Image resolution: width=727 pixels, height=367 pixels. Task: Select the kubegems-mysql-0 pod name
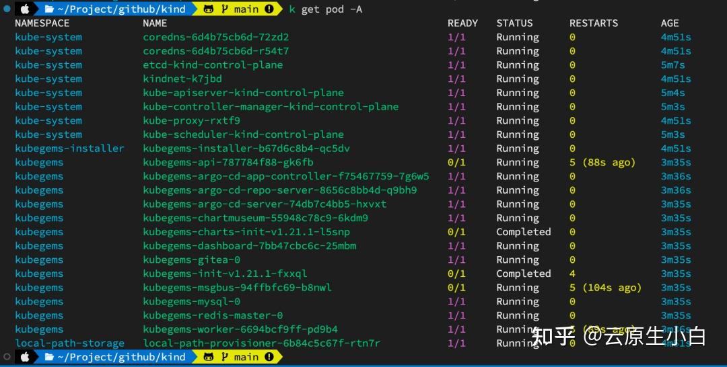click(x=192, y=301)
